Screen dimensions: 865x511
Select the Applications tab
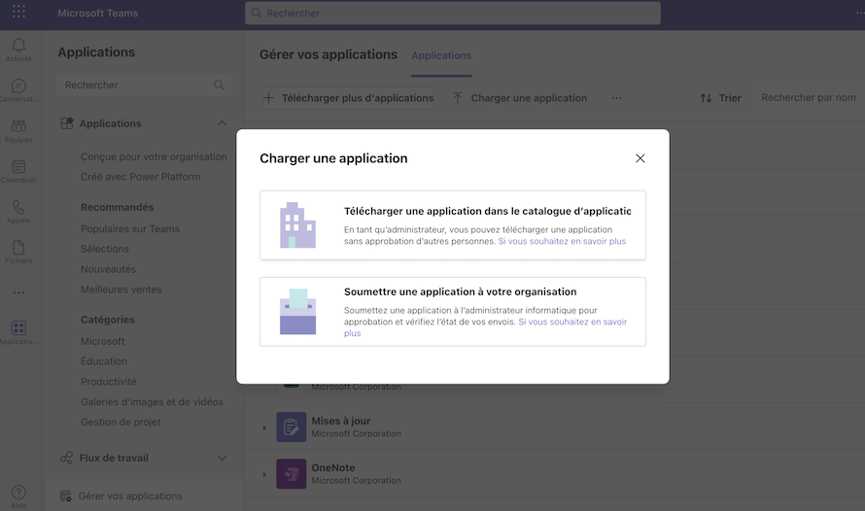tap(441, 55)
